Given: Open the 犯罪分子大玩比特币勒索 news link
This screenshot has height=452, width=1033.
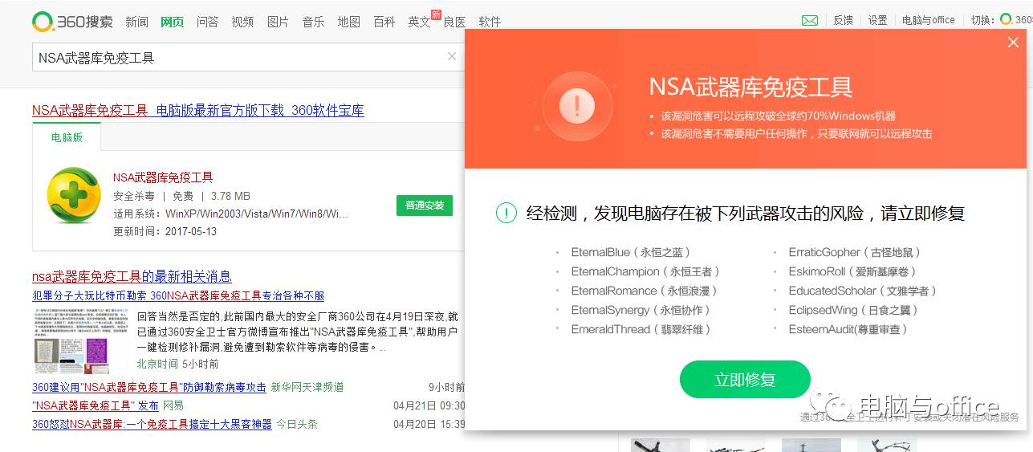Looking at the screenshot, I should (178, 296).
